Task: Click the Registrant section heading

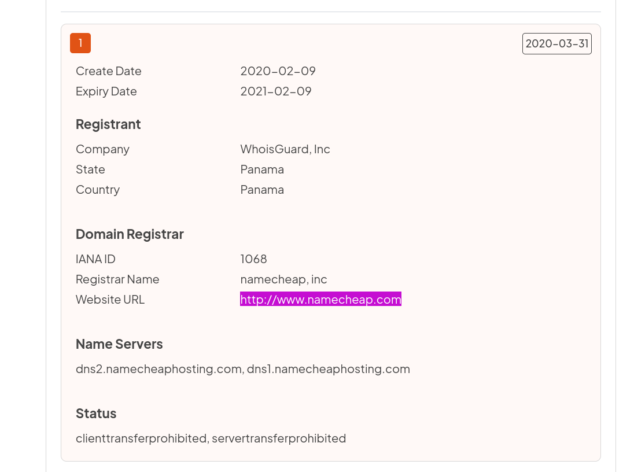Action: [x=108, y=124]
